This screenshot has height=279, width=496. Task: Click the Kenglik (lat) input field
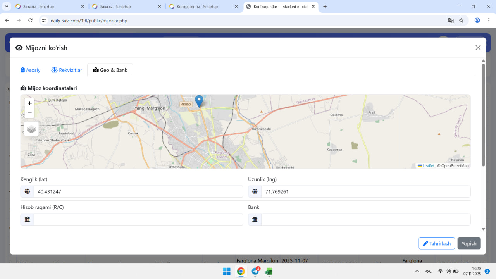tap(138, 191)
